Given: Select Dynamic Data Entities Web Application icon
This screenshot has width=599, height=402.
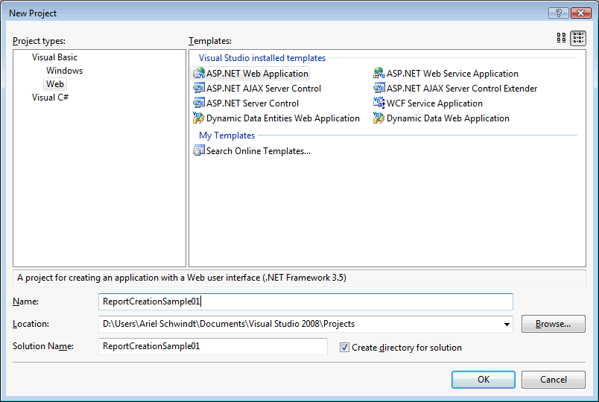Looking at the screenshot, I should point(199,118).
